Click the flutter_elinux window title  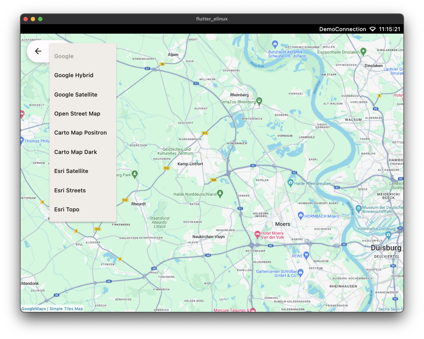tap(212, 19)
